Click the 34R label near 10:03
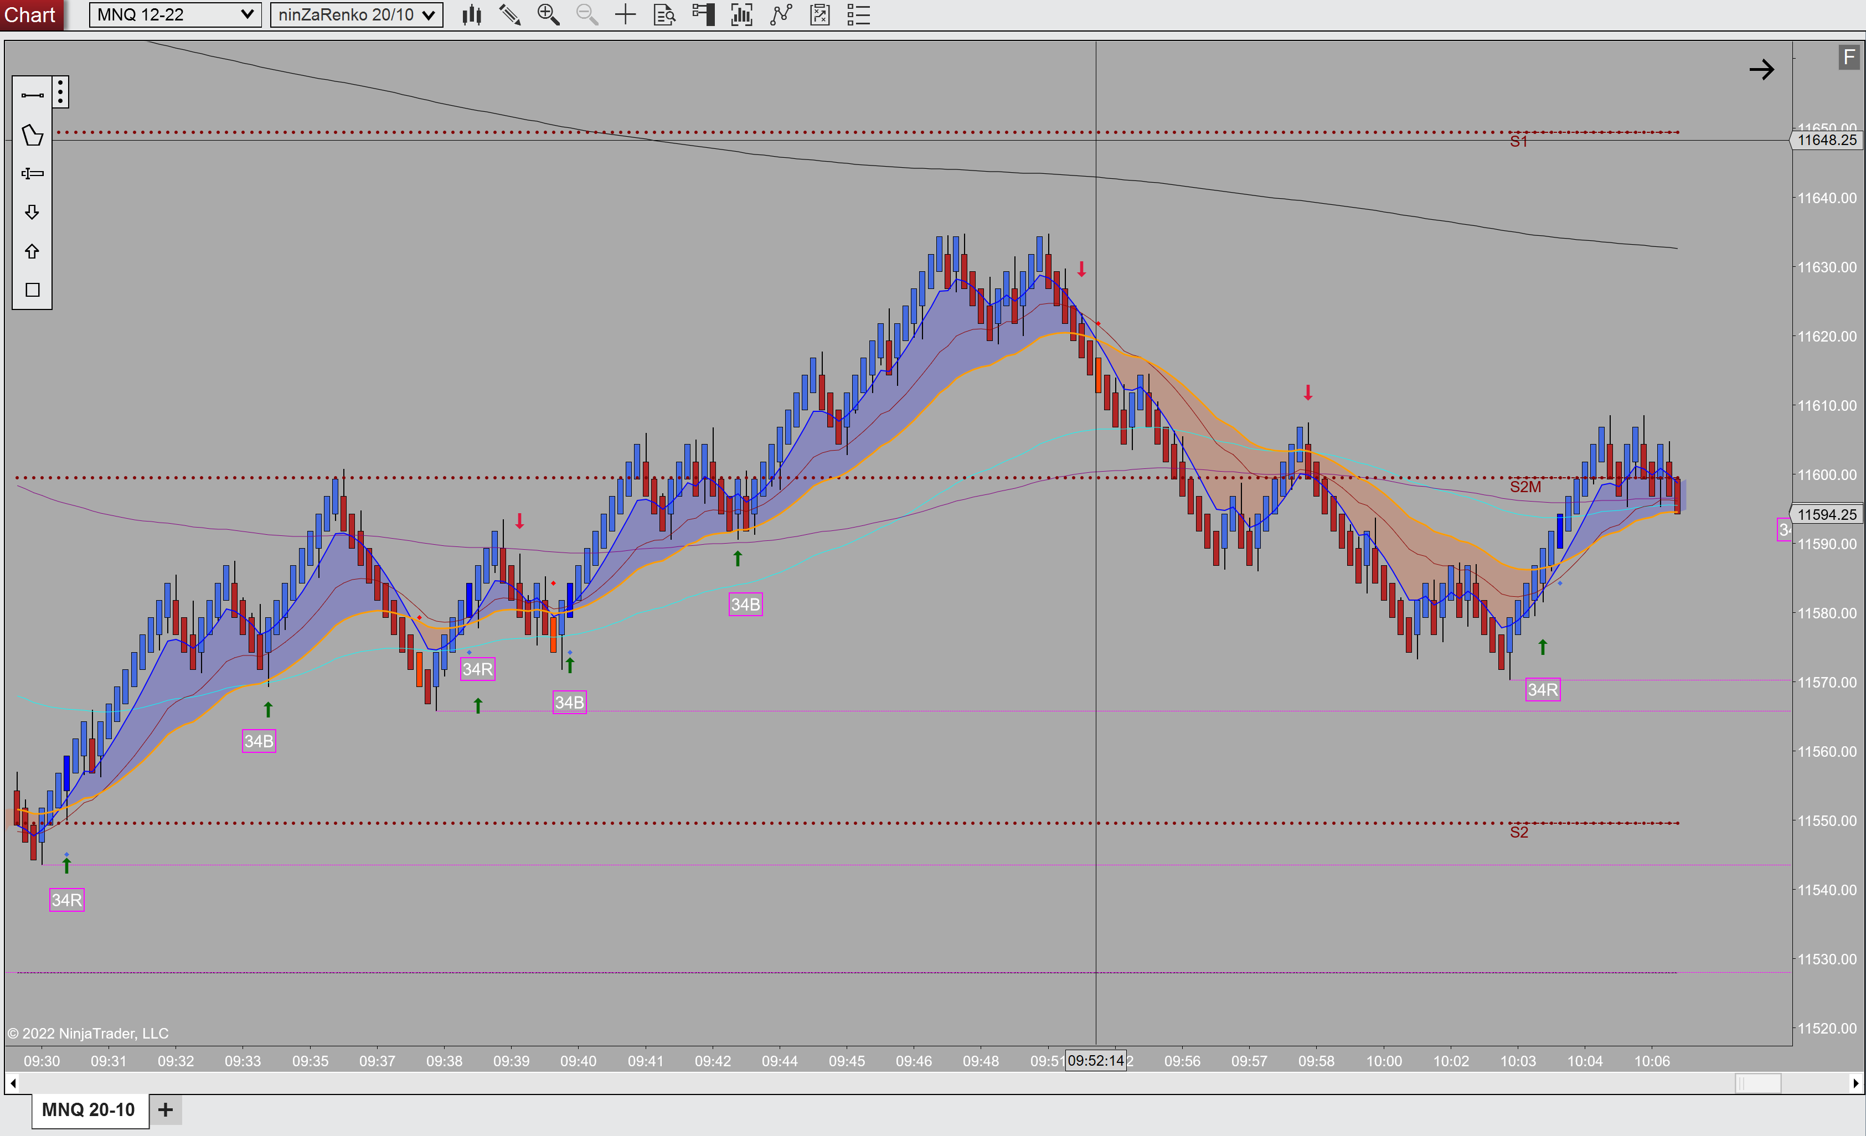 point(1543,690)
